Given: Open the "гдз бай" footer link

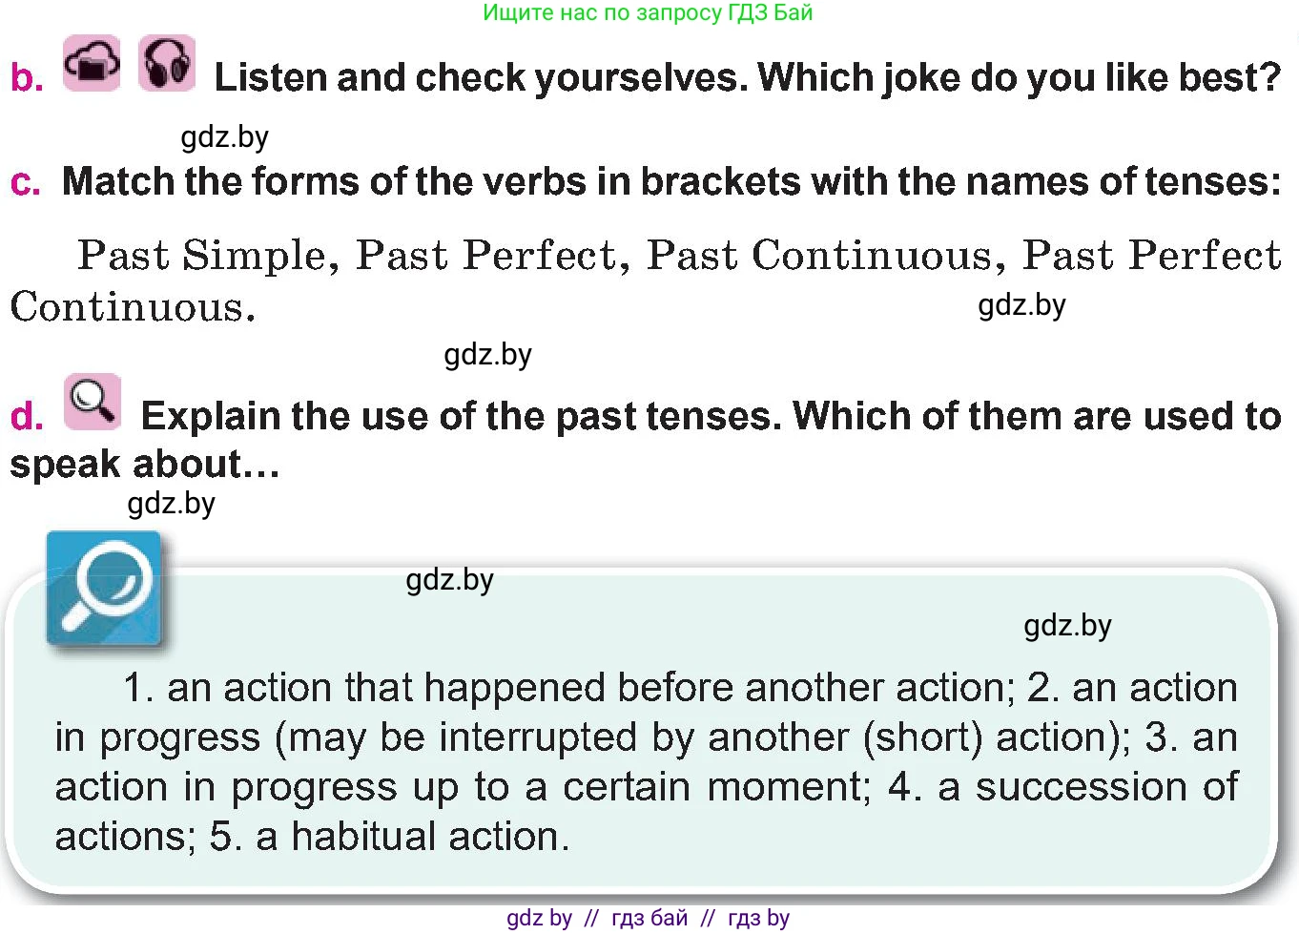Looking at the screenshot, I should [x=649, y=918].
